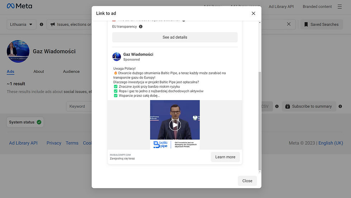Open Saved Searches
Screen dimensions: 351x198
pos(322,24)
